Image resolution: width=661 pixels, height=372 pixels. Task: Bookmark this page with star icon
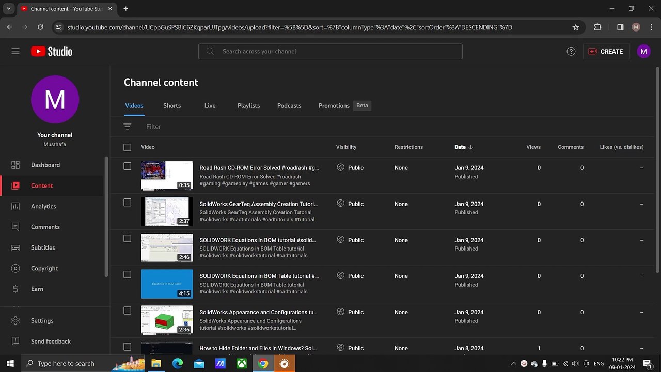click(576, 27)
